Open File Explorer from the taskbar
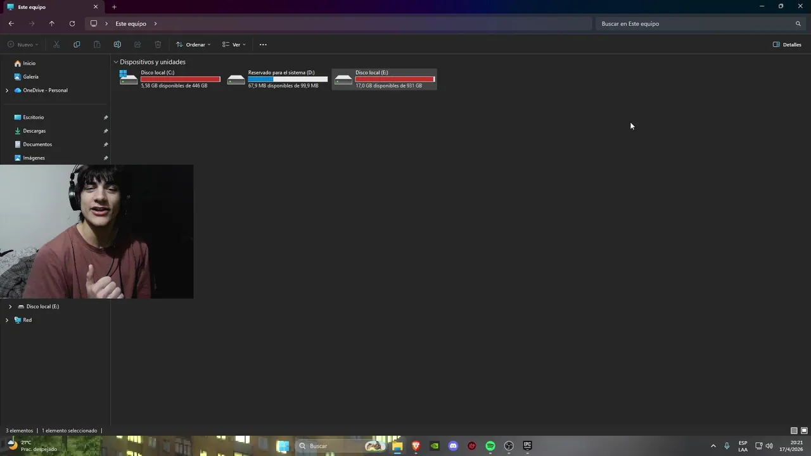This screenshot has width=811, height=456. click(x=397, y=446)
